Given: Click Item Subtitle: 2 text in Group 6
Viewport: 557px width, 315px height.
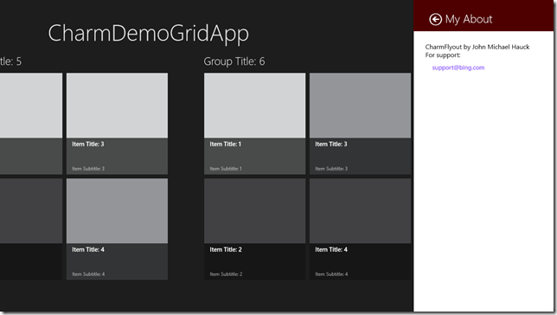Looking at the screenshot, I should (226, 274).
